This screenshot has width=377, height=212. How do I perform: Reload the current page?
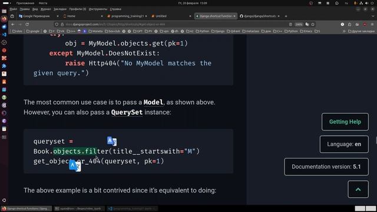27,24
